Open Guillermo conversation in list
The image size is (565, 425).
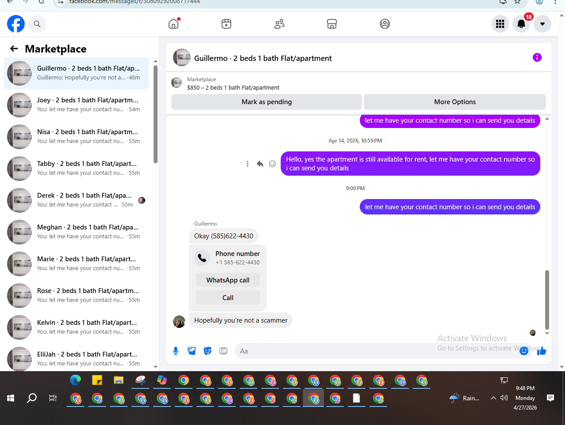[76, 73]
